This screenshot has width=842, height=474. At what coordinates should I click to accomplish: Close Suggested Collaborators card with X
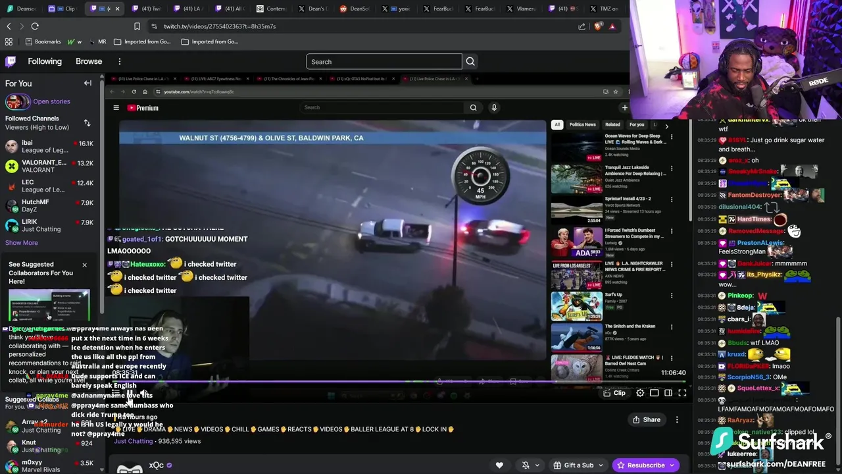pos(84,265)
